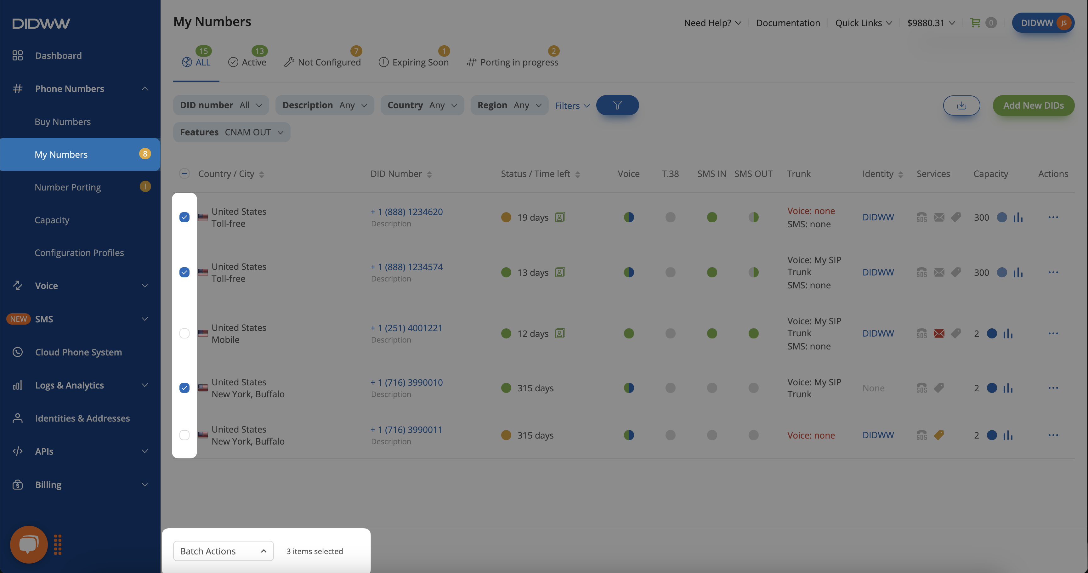
Task: Toggle checkbox for +1 (716) 3990011 row
Action: click(184, 434)
